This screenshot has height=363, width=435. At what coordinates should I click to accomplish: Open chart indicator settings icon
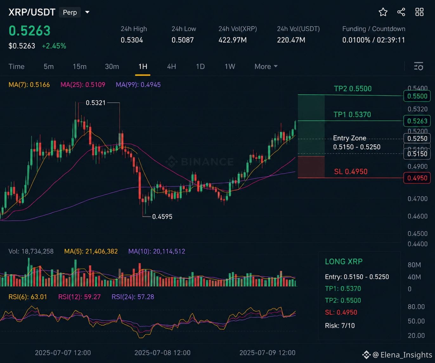[419, 66]
